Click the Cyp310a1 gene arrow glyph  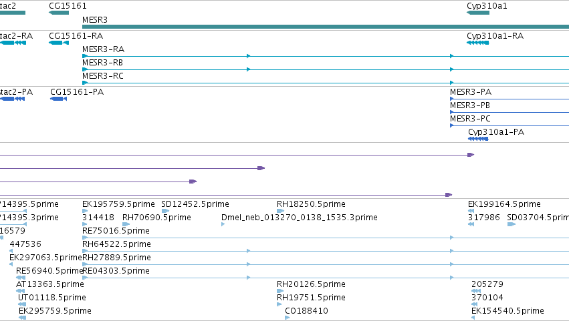click(x=478, y=13)
